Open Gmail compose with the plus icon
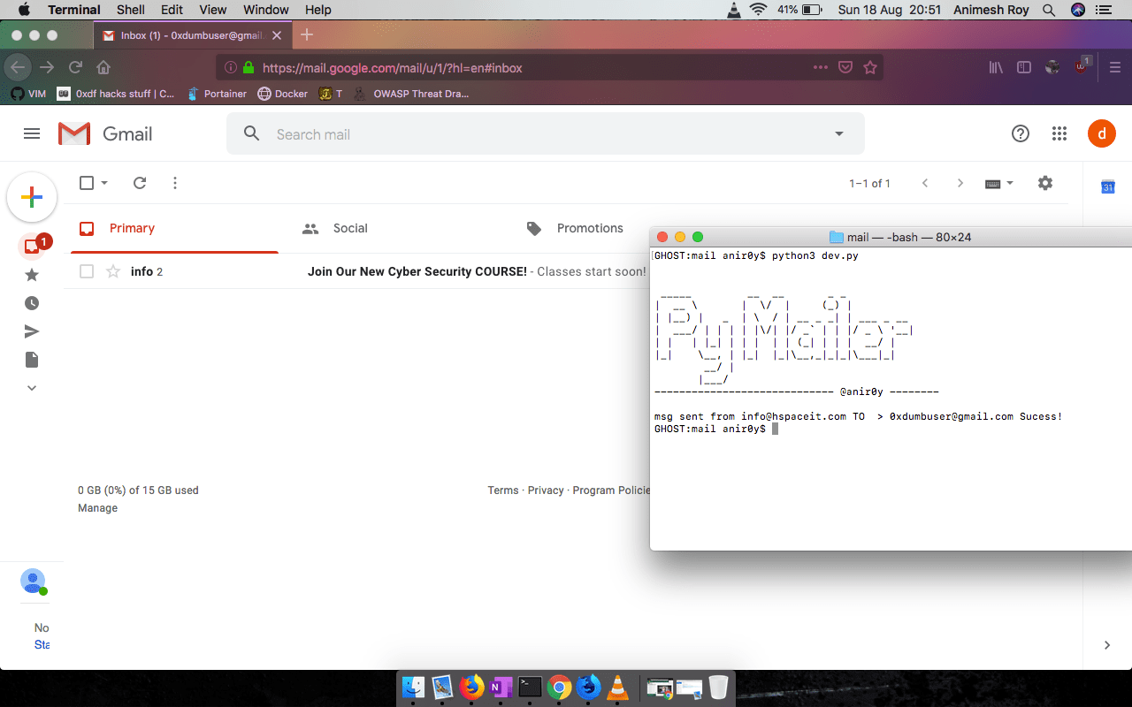The image size is (1132, 707). coord(32,197)
